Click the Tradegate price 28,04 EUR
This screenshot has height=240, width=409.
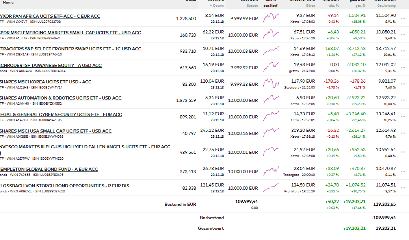pos(305,169)
